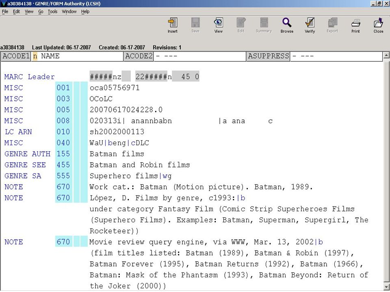Click the GENRE AUTH field label
Viewport: 390px width, 292px height.
(27, 154)
